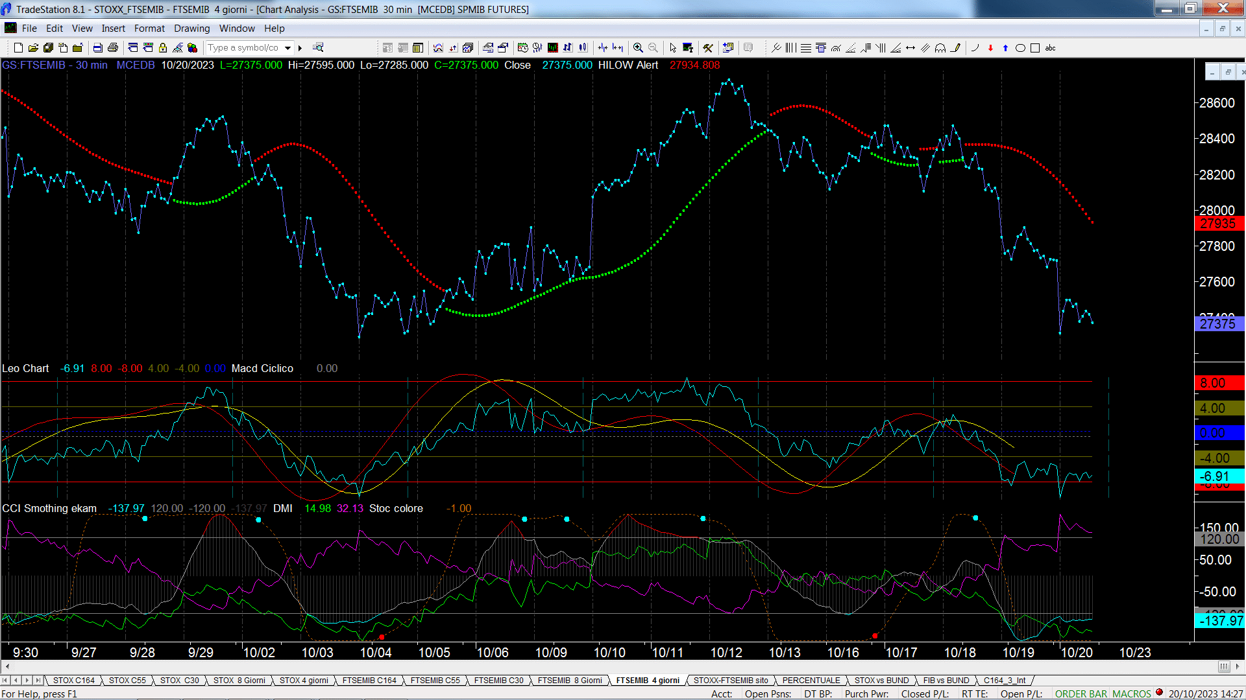The height and width of the screenshot is (700, 1246).
Task: Switch to the C164_3_Int tab
Action: coord(1005,681)
